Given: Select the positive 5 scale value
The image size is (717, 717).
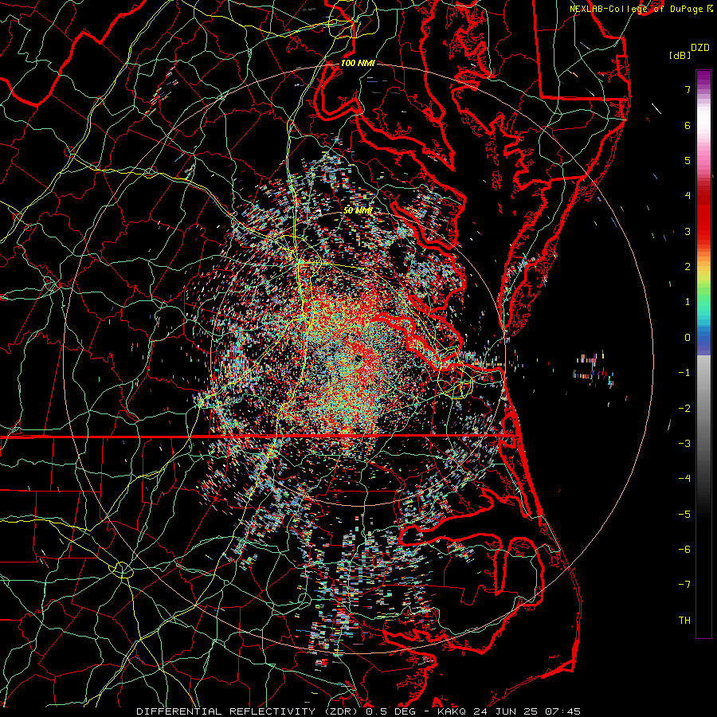Looking at the screenshot, I should (688, 160).
